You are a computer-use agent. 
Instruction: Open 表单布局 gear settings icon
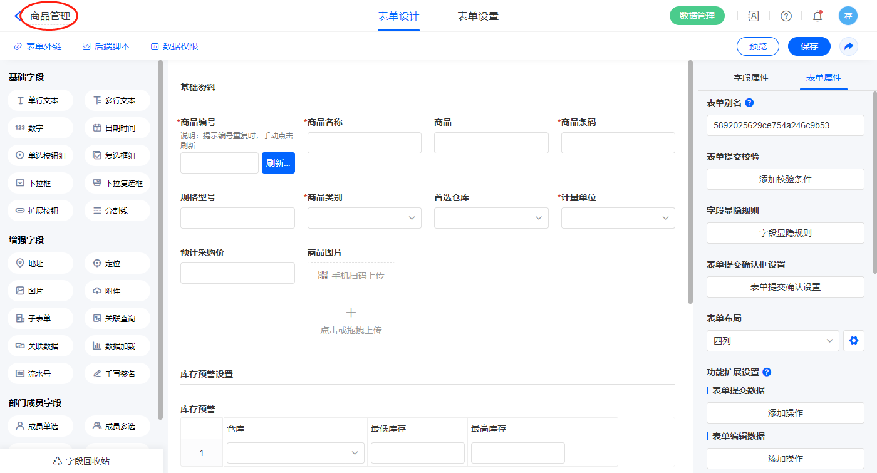853,341
